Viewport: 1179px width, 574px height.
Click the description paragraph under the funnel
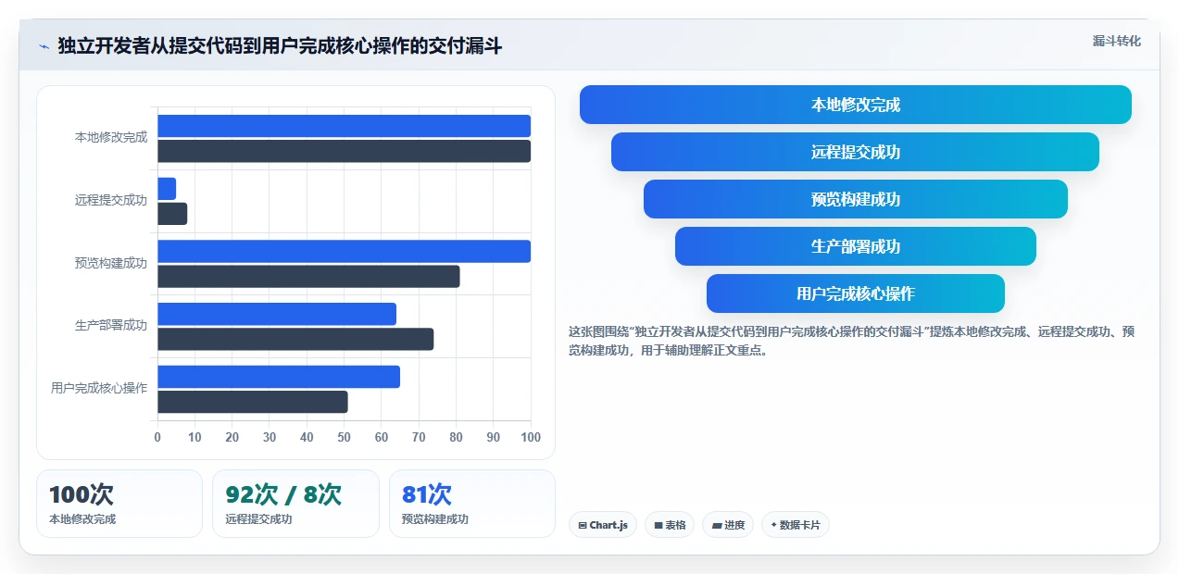click(x=851, y=341)
